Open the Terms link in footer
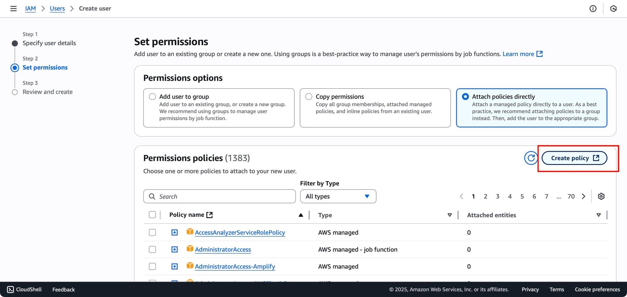This screenshot has height=297, width=627. pos(557,289)
